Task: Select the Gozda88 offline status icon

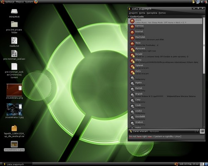Action: pos(132,117)
